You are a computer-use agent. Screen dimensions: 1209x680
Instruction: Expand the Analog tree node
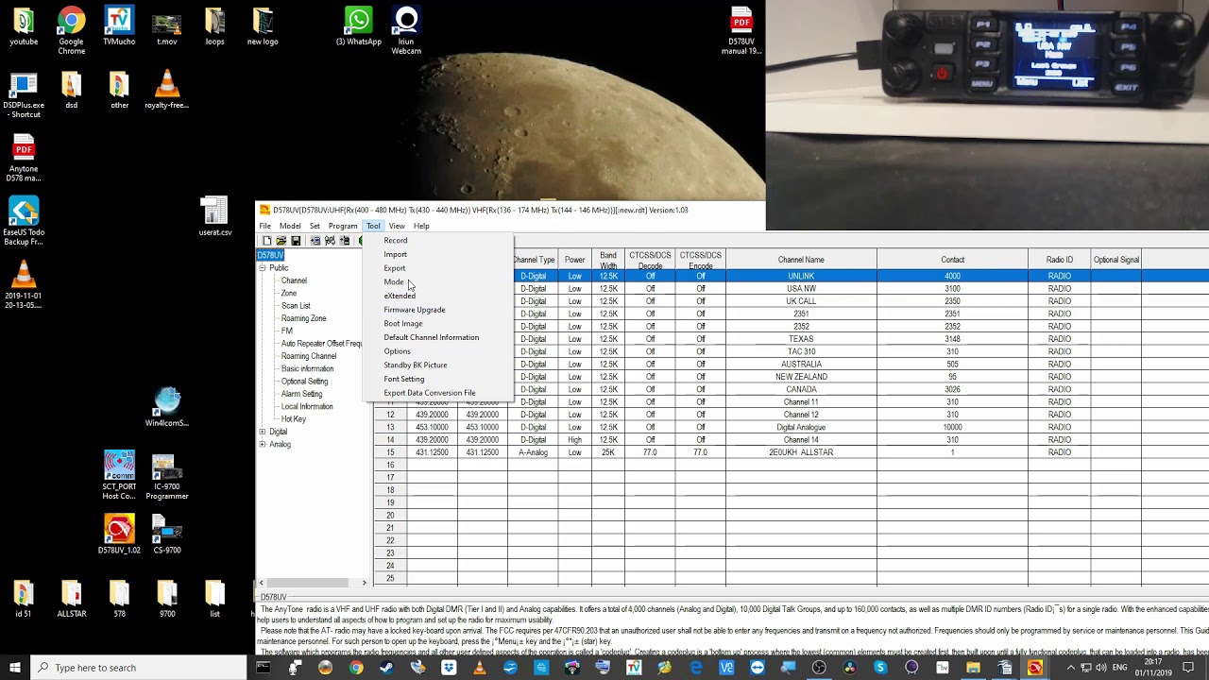[x=263, y=444]
